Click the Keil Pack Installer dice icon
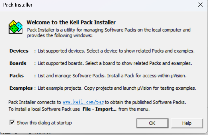The height and width of the screenshot is (135, 208). pos(15,27)
